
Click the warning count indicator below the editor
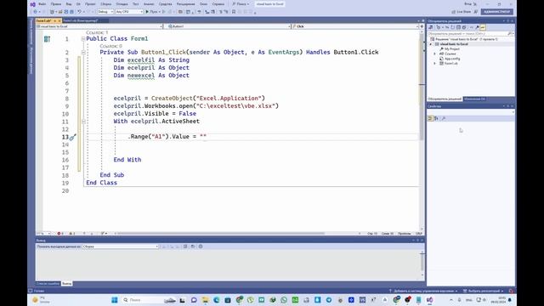pos(71,234)
